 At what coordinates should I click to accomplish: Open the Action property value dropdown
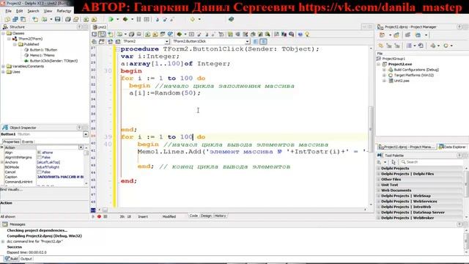click(81, 147)
